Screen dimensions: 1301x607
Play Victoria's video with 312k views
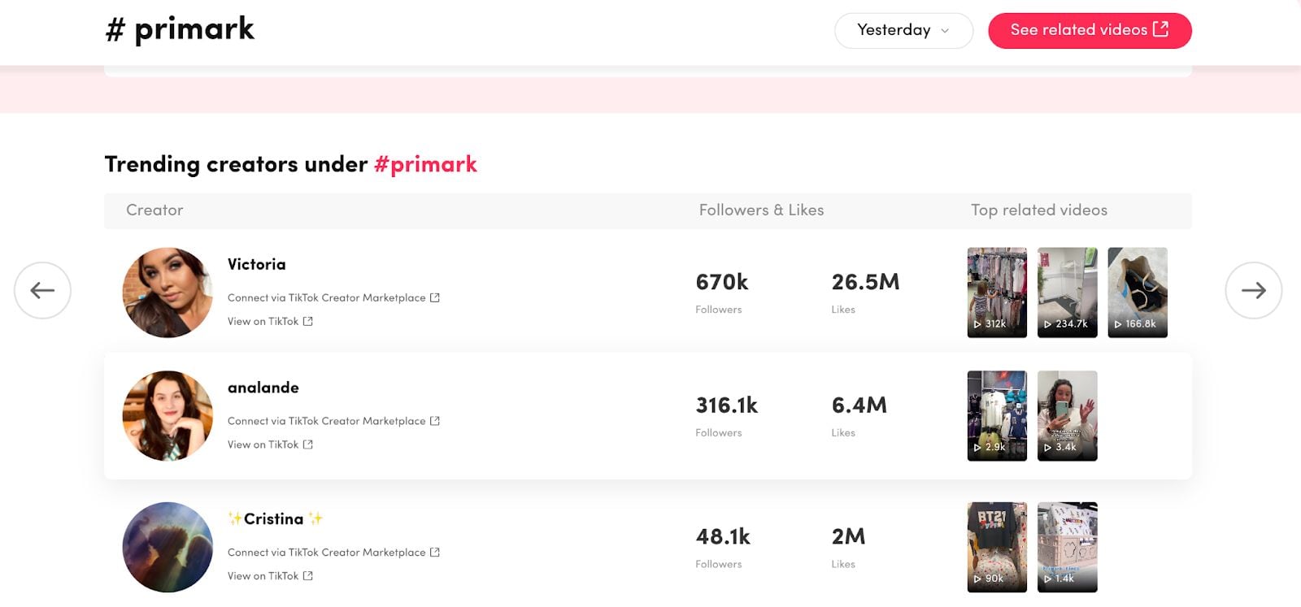(x=997, y=293)
